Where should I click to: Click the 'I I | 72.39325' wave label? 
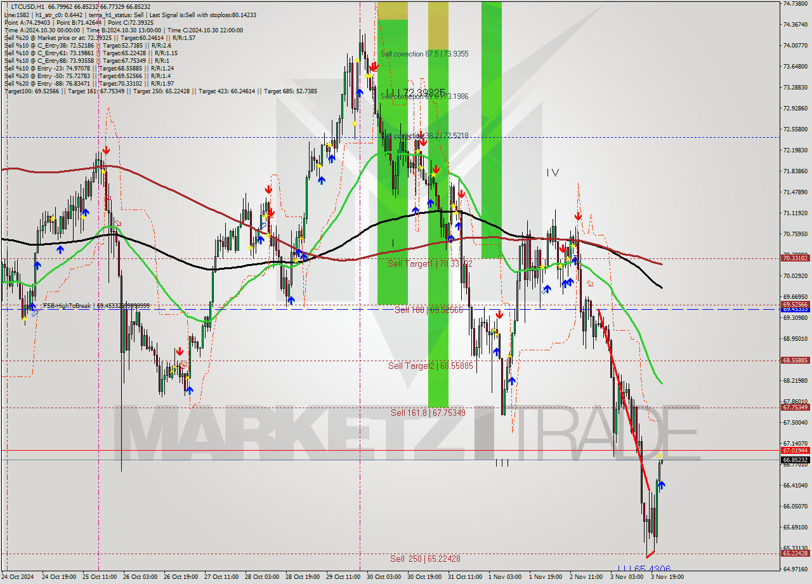pyautogui.click(x=415, y=93)
